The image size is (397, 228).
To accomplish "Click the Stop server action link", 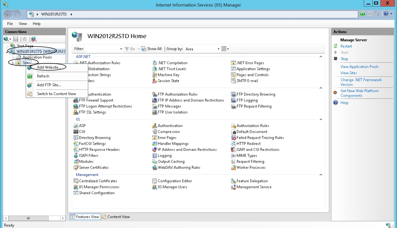I will (x=344, y=59).
